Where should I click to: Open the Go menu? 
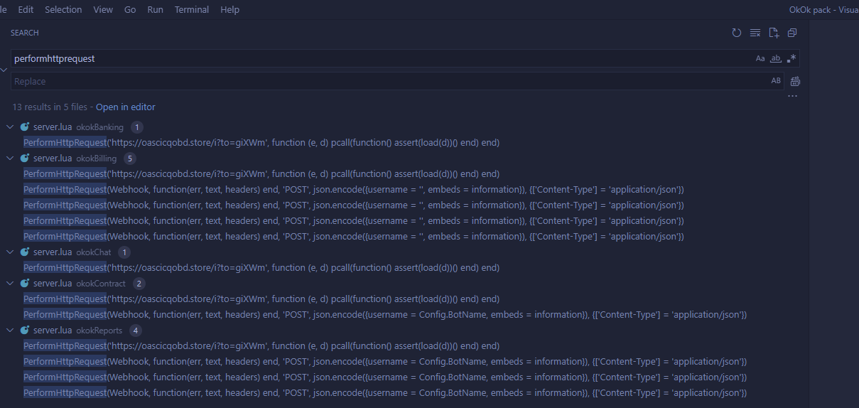130,10
